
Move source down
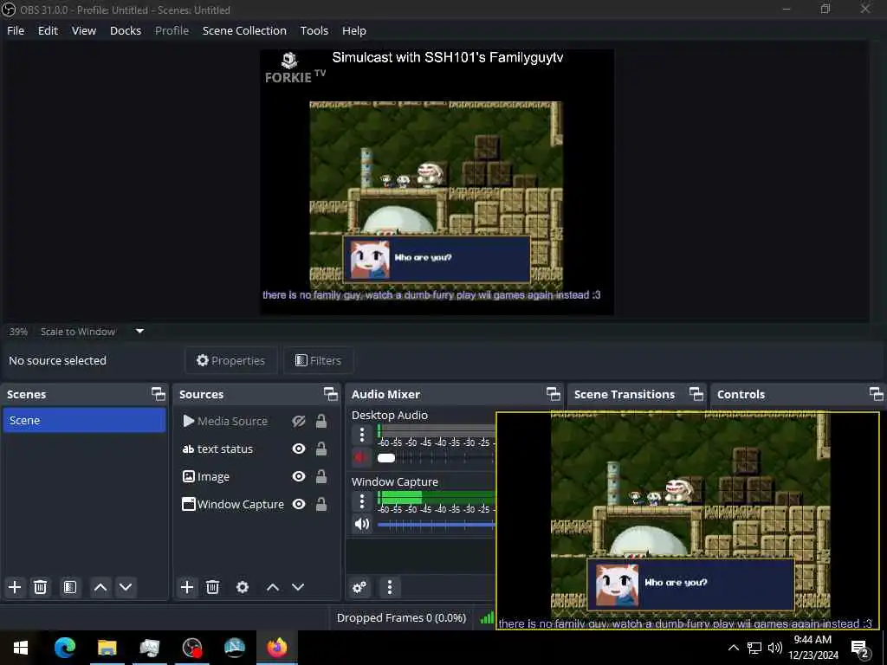(x=298, y=587)
